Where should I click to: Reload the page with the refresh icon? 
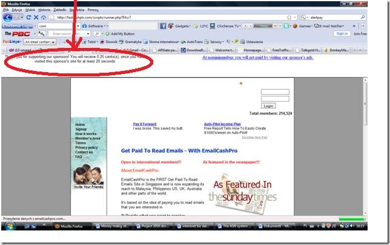pyautogui.click(x=28, y=18)
